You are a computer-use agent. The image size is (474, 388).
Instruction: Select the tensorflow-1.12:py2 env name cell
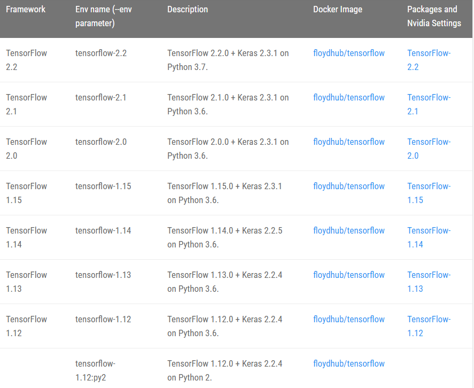(x=95, y=370)
